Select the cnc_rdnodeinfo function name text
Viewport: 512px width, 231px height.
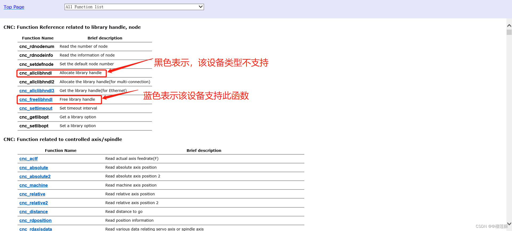pyautogui.click(x=36, y=55)
